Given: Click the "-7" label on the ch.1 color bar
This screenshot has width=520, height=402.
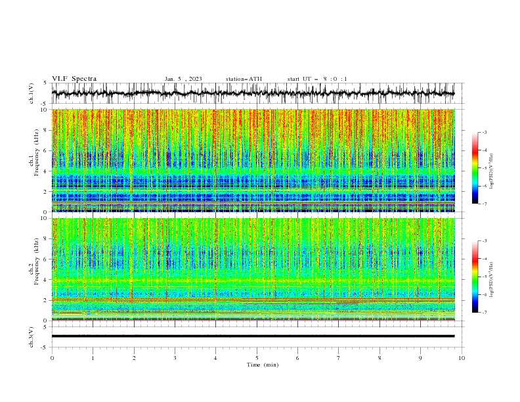Looking at the screenshot, I should 484,204.
